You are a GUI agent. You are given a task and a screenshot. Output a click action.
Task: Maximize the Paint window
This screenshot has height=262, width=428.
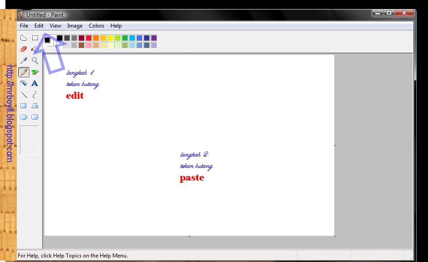point(389,13)
